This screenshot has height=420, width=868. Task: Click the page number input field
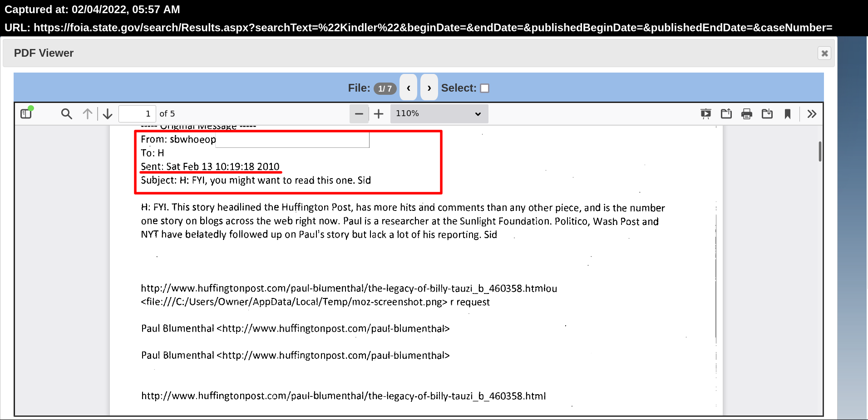pos(137,113)
